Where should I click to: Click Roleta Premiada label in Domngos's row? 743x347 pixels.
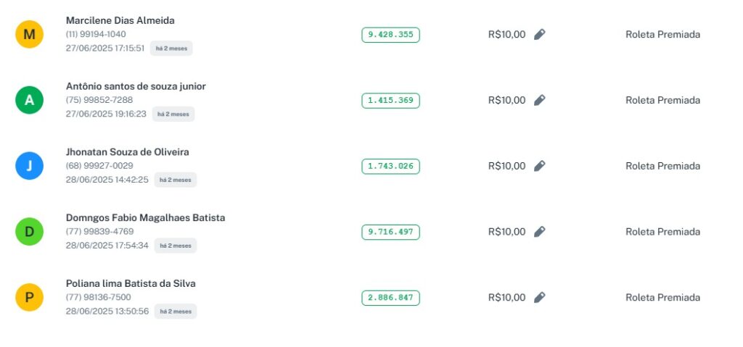(662, 232)
